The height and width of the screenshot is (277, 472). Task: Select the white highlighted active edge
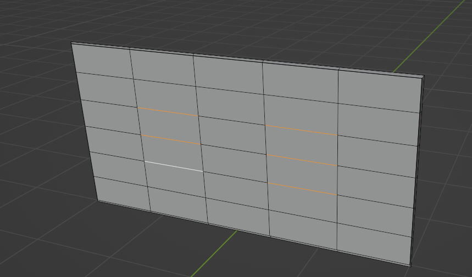pyautogui.click(x=174, y=166)
